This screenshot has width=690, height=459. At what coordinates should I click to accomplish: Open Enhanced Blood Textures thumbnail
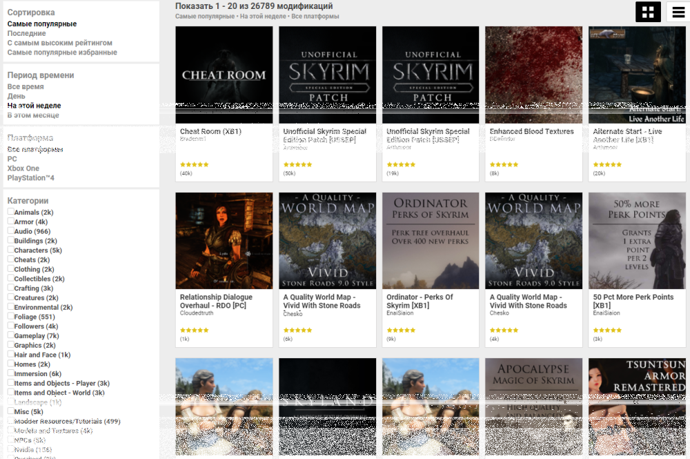click(x=534, y=75)
